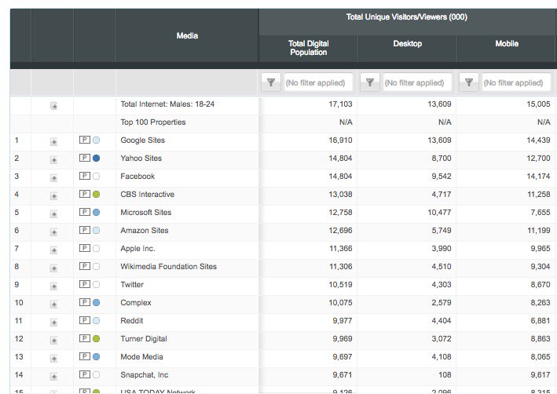
Task: Expand the Reddit row
Action: (53, 323)
